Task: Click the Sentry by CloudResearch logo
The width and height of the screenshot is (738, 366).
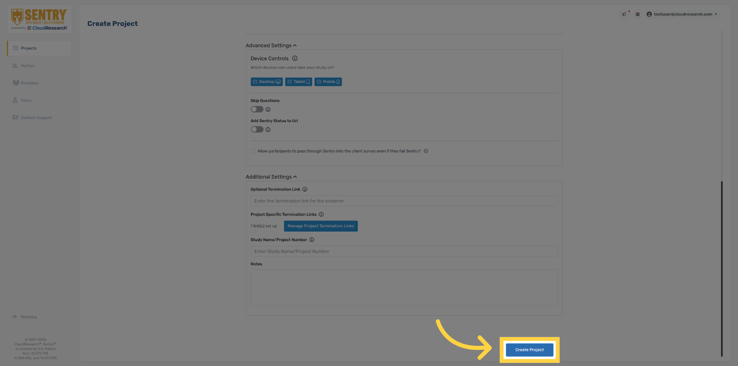Action: 39,18
